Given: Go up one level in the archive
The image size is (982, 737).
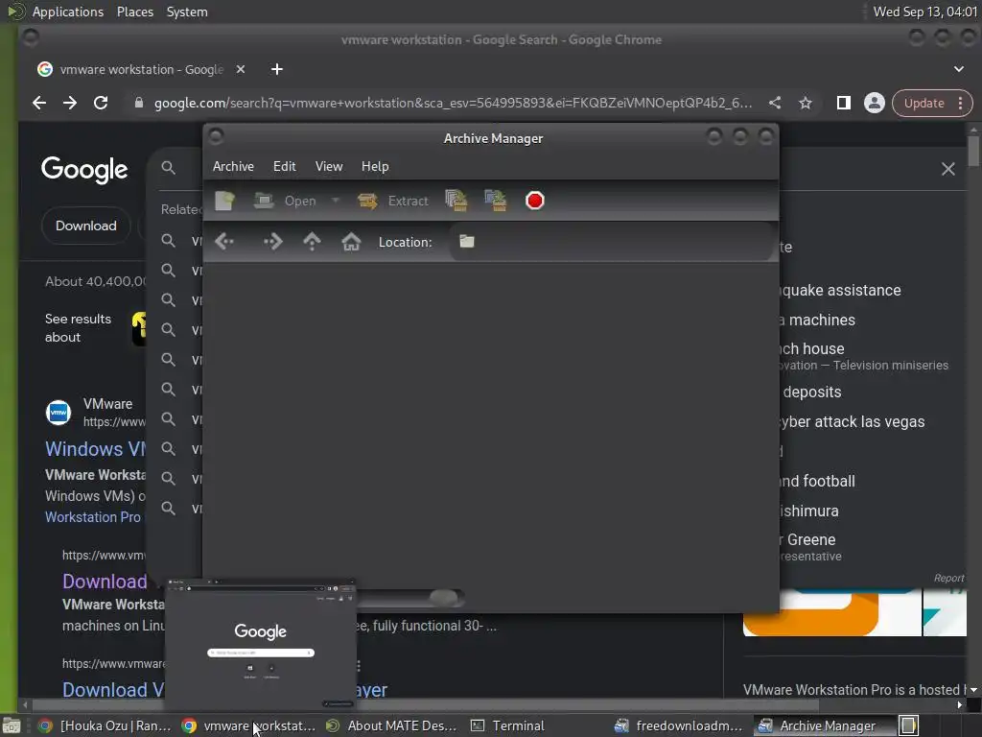Looking at the screenshot, I should click(x=312, y=241).
